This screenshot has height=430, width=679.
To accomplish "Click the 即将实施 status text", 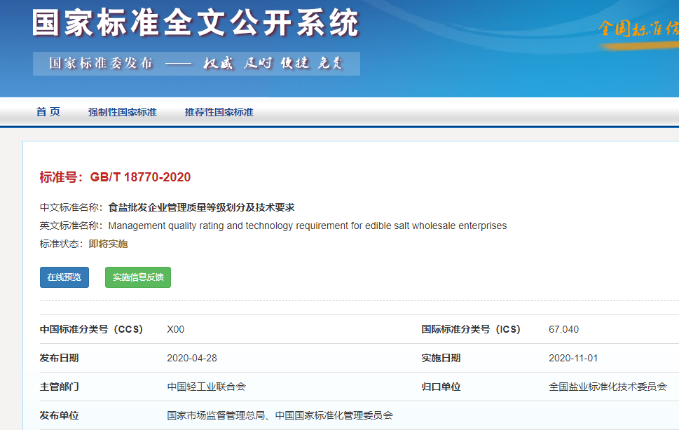I will pyautogui.click(x=108, y=244).
